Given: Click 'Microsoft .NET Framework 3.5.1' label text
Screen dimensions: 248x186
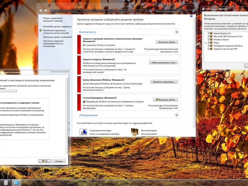Looking at the screenshot, I should [x=228, y=37].
